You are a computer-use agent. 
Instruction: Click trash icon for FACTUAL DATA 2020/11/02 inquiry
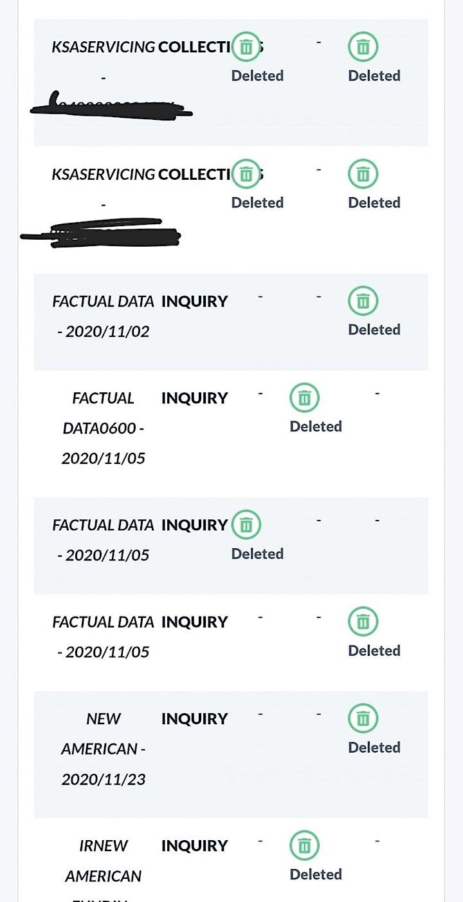pyautogui.click(x=363, y=301)
